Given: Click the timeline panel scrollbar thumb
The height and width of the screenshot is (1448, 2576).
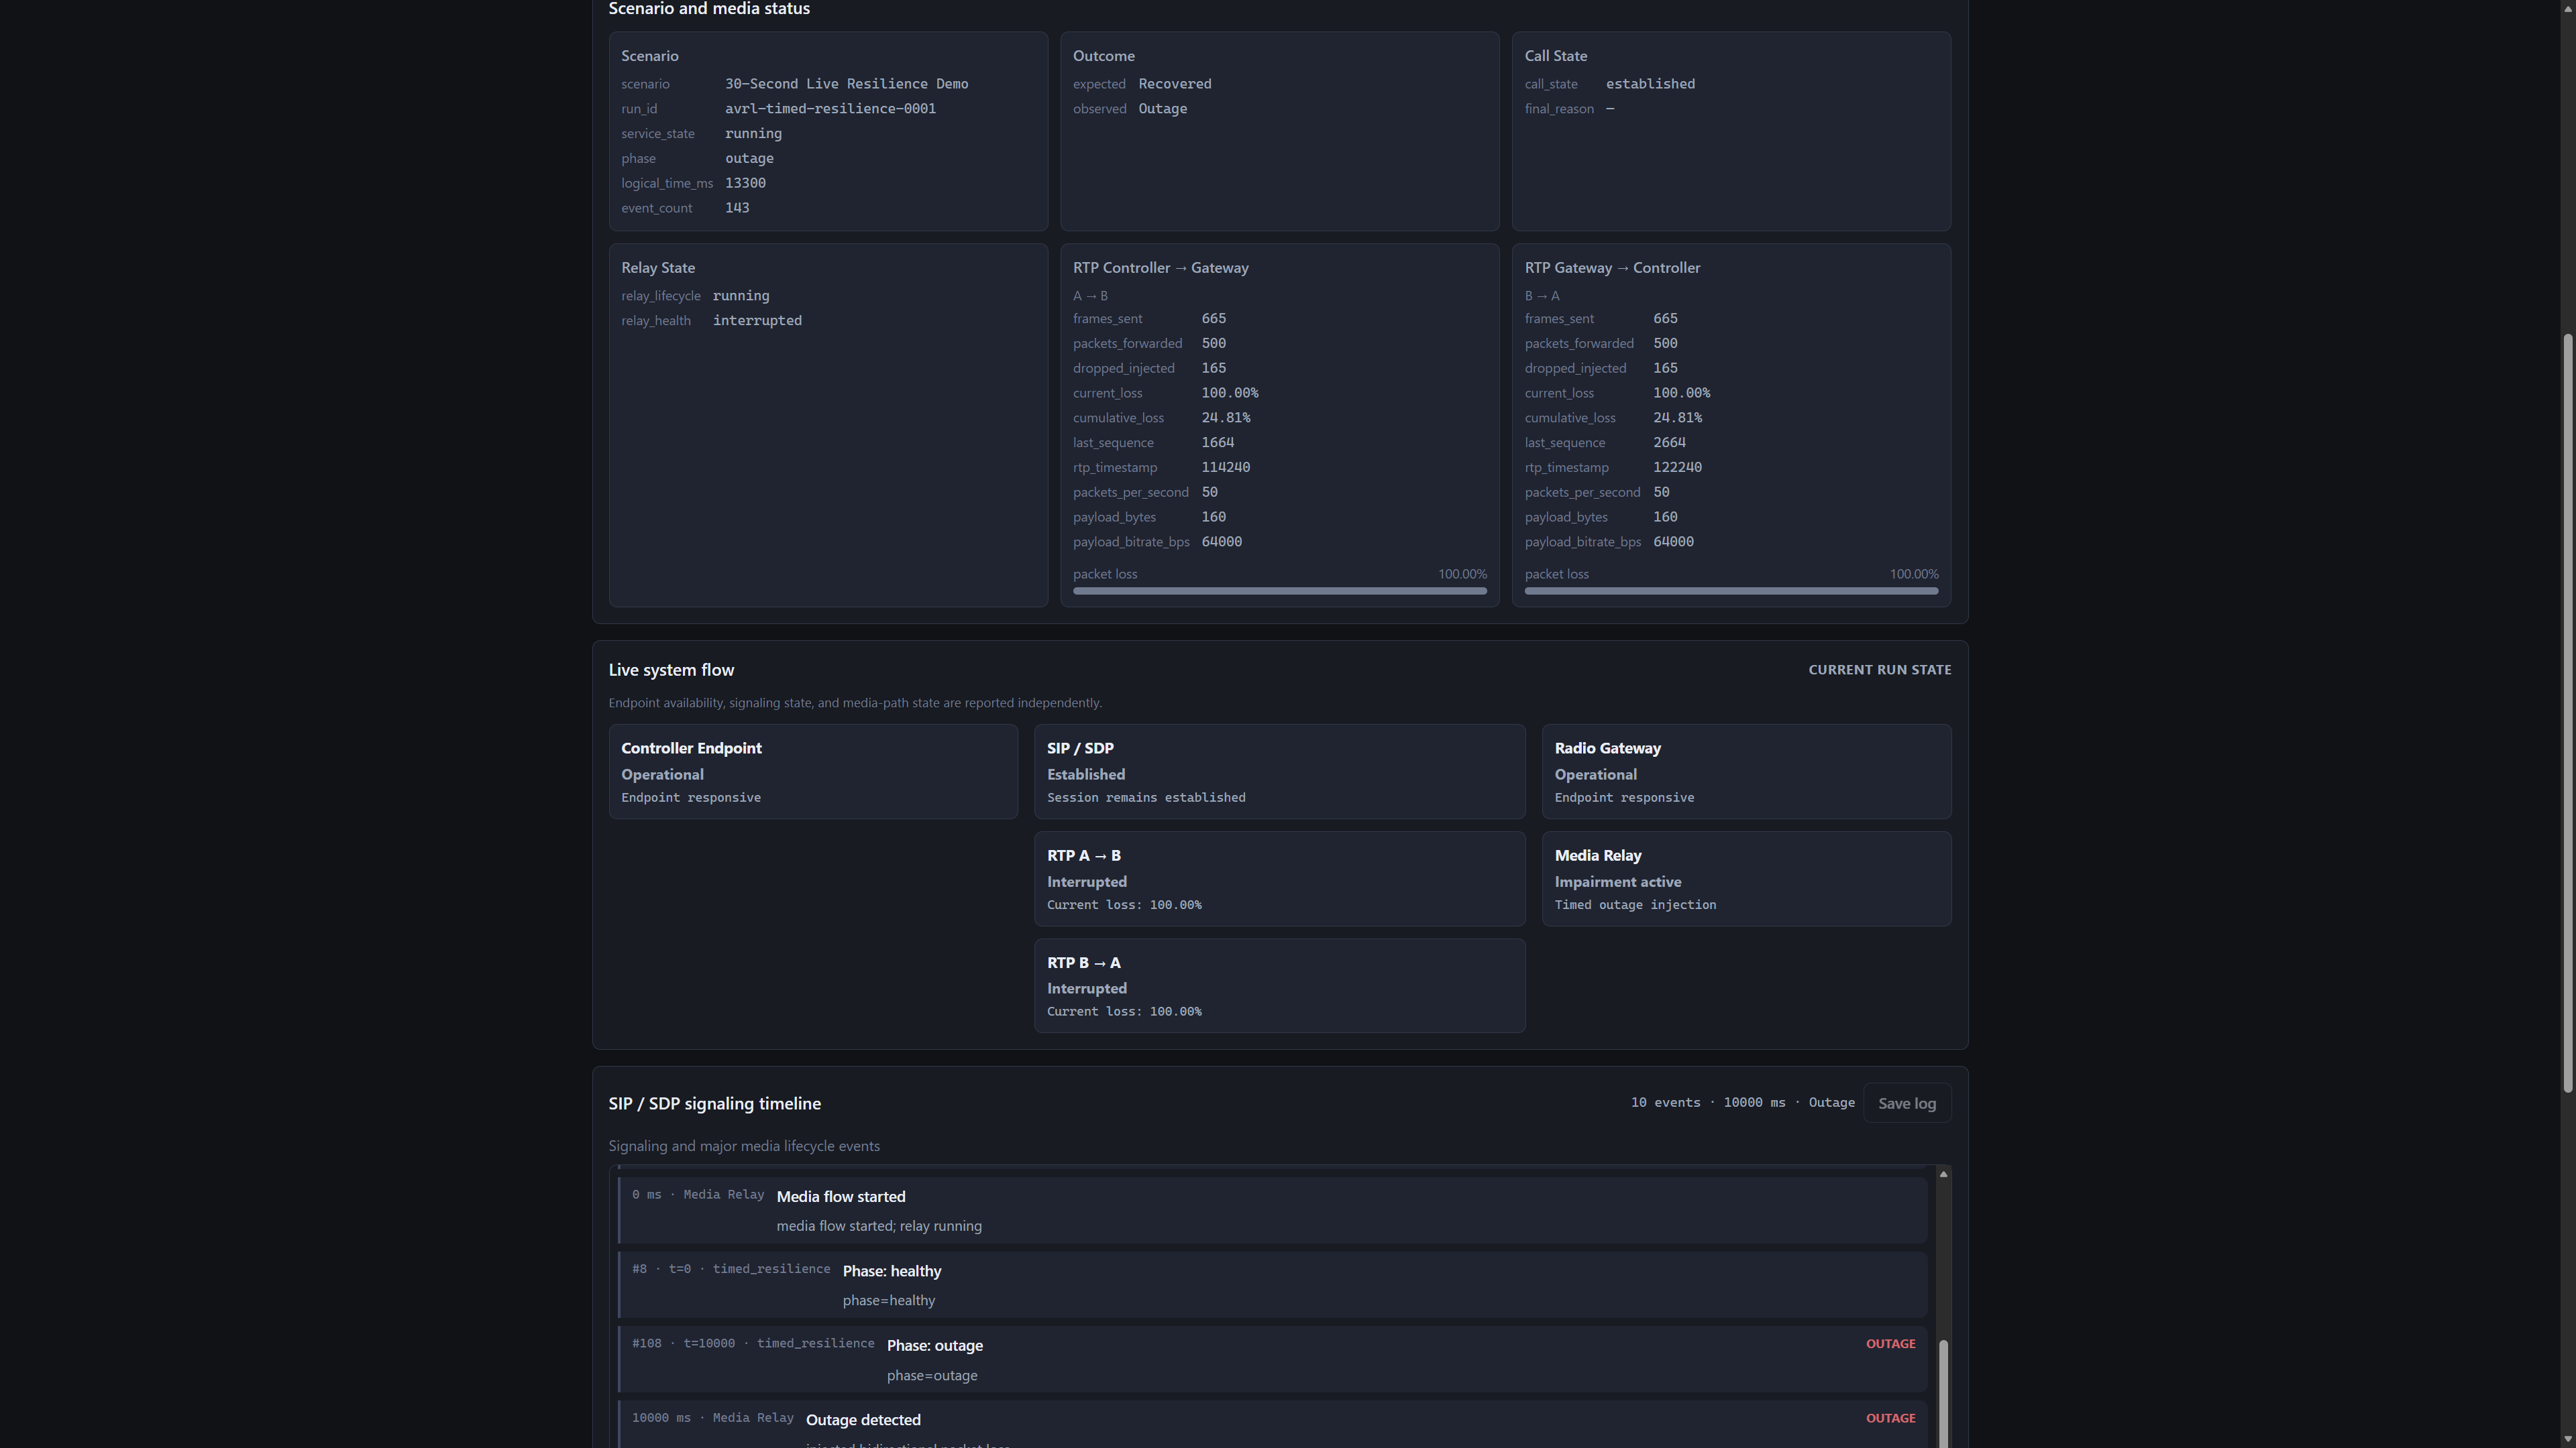Looking at the screenshot, I should [x=1943, y=1394].
